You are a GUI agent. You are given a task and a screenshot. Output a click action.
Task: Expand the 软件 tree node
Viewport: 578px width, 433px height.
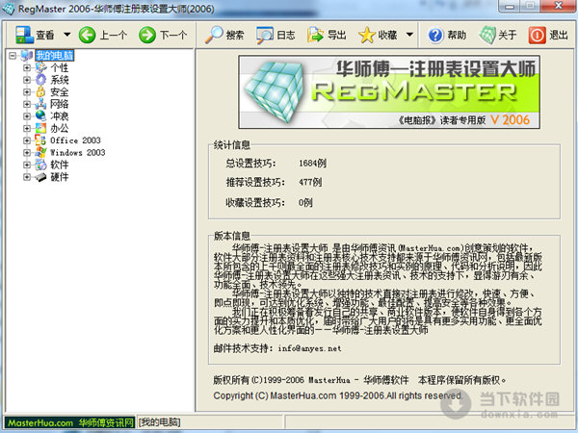[27, 165]
